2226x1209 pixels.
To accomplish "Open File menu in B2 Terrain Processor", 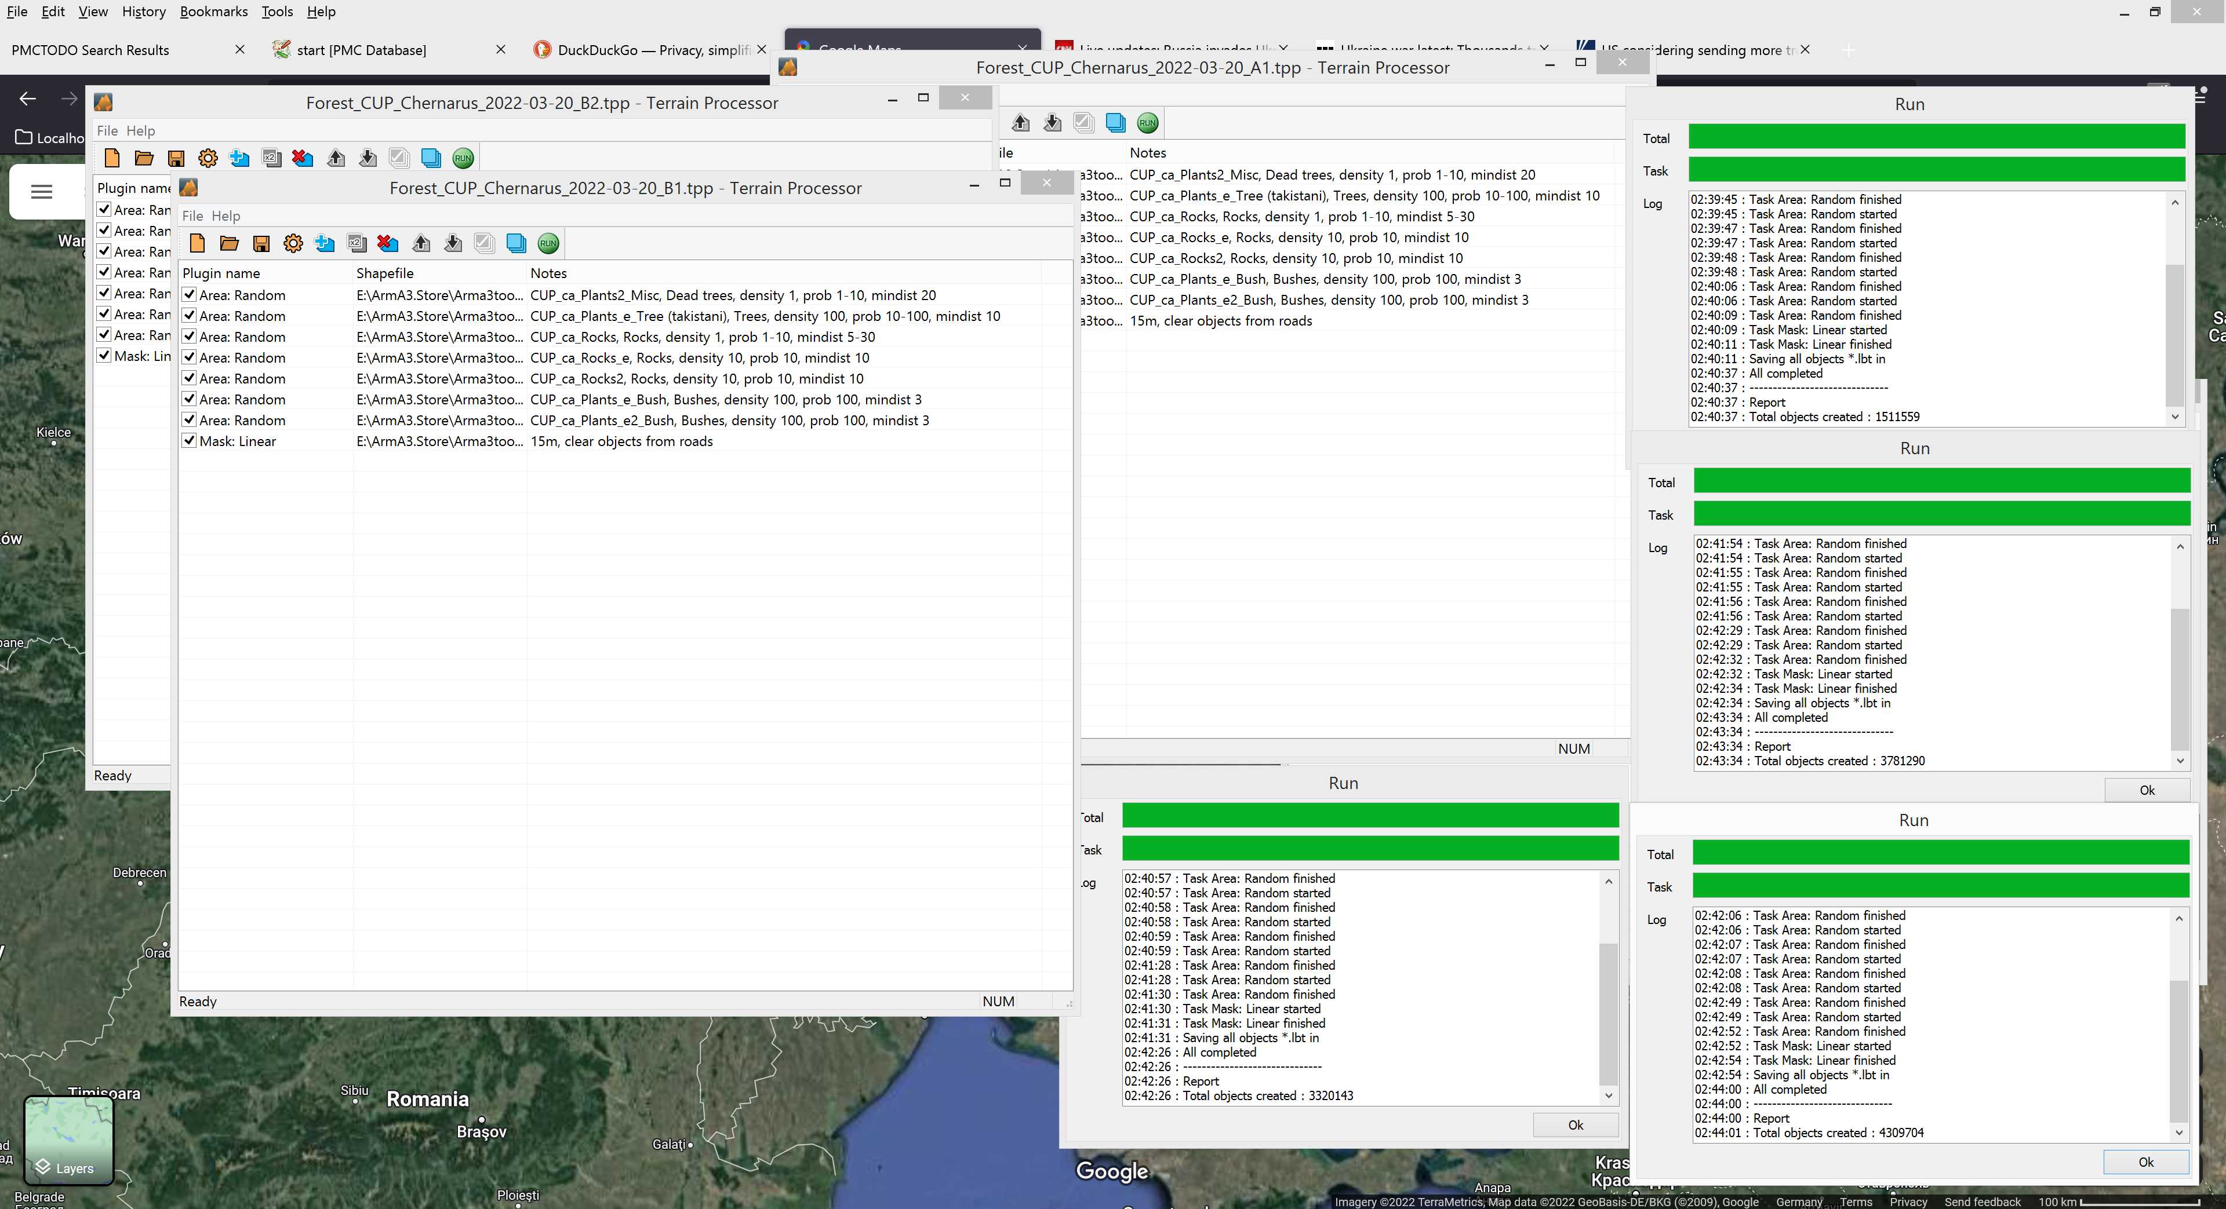I will pos(107,130).
